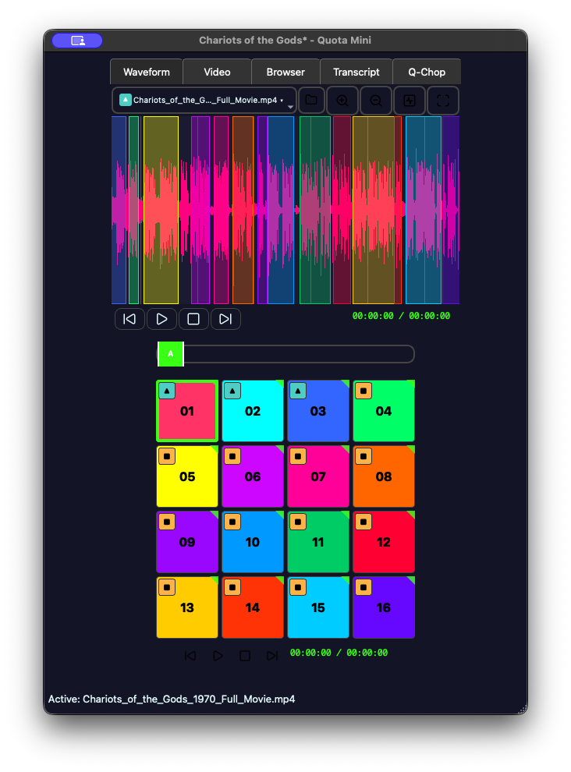
Task: Toggle the mode icon on pad 05
Action: click(x=167, y=456)
